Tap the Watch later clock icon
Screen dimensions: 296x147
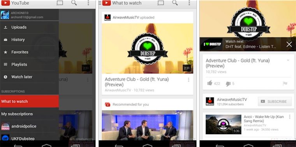click(x=5, y=77)
